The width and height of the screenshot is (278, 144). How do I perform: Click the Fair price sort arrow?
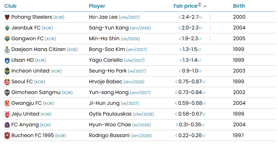click(205, 6)
